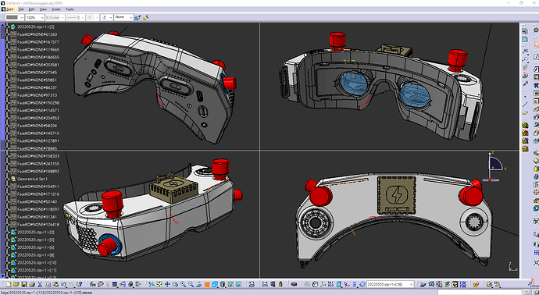Click the Formula f(x) icon
539x295 pixels.
pyautogui.click(x=92, y=284)
